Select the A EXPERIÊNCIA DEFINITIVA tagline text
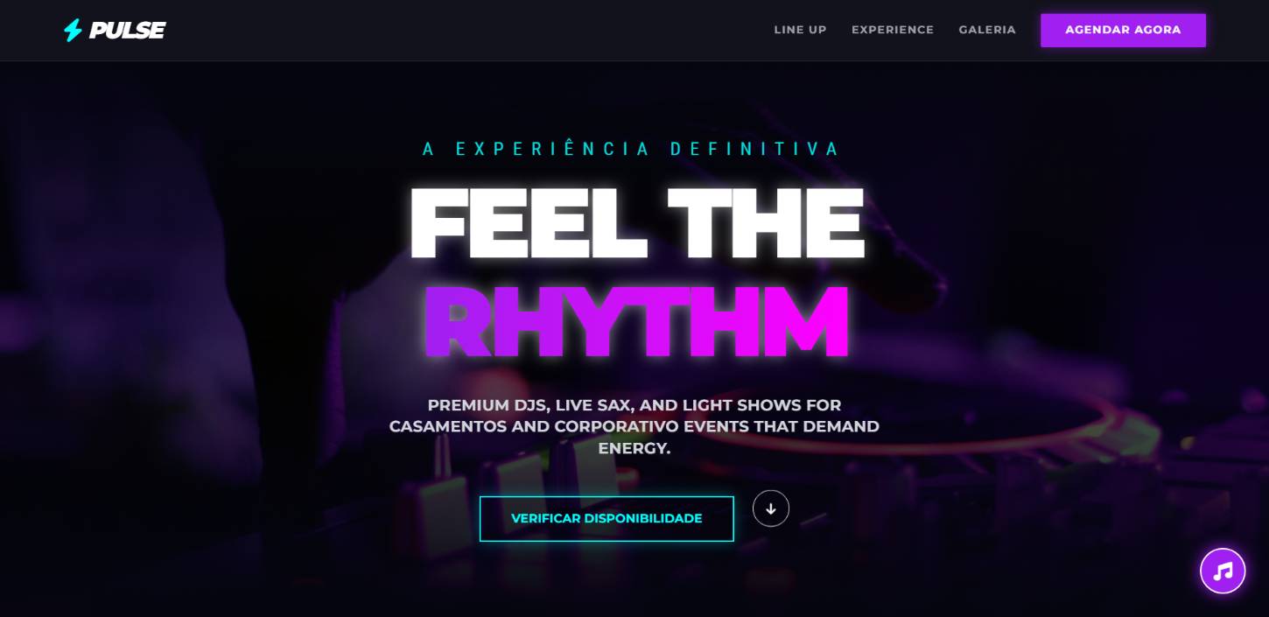The width and height of the screenshot is (1269, 617). point(631,149)
